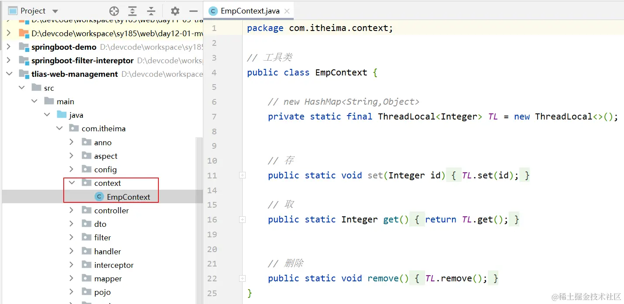Expand the pojo package
Viewport: 624px width, 304px height.
(72, 292)
